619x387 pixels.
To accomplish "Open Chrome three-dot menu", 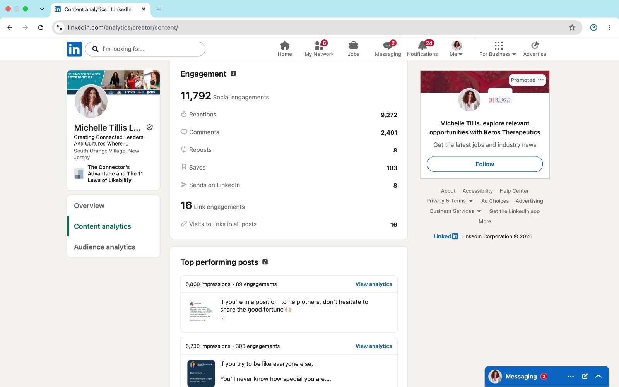I will point(609,27).
